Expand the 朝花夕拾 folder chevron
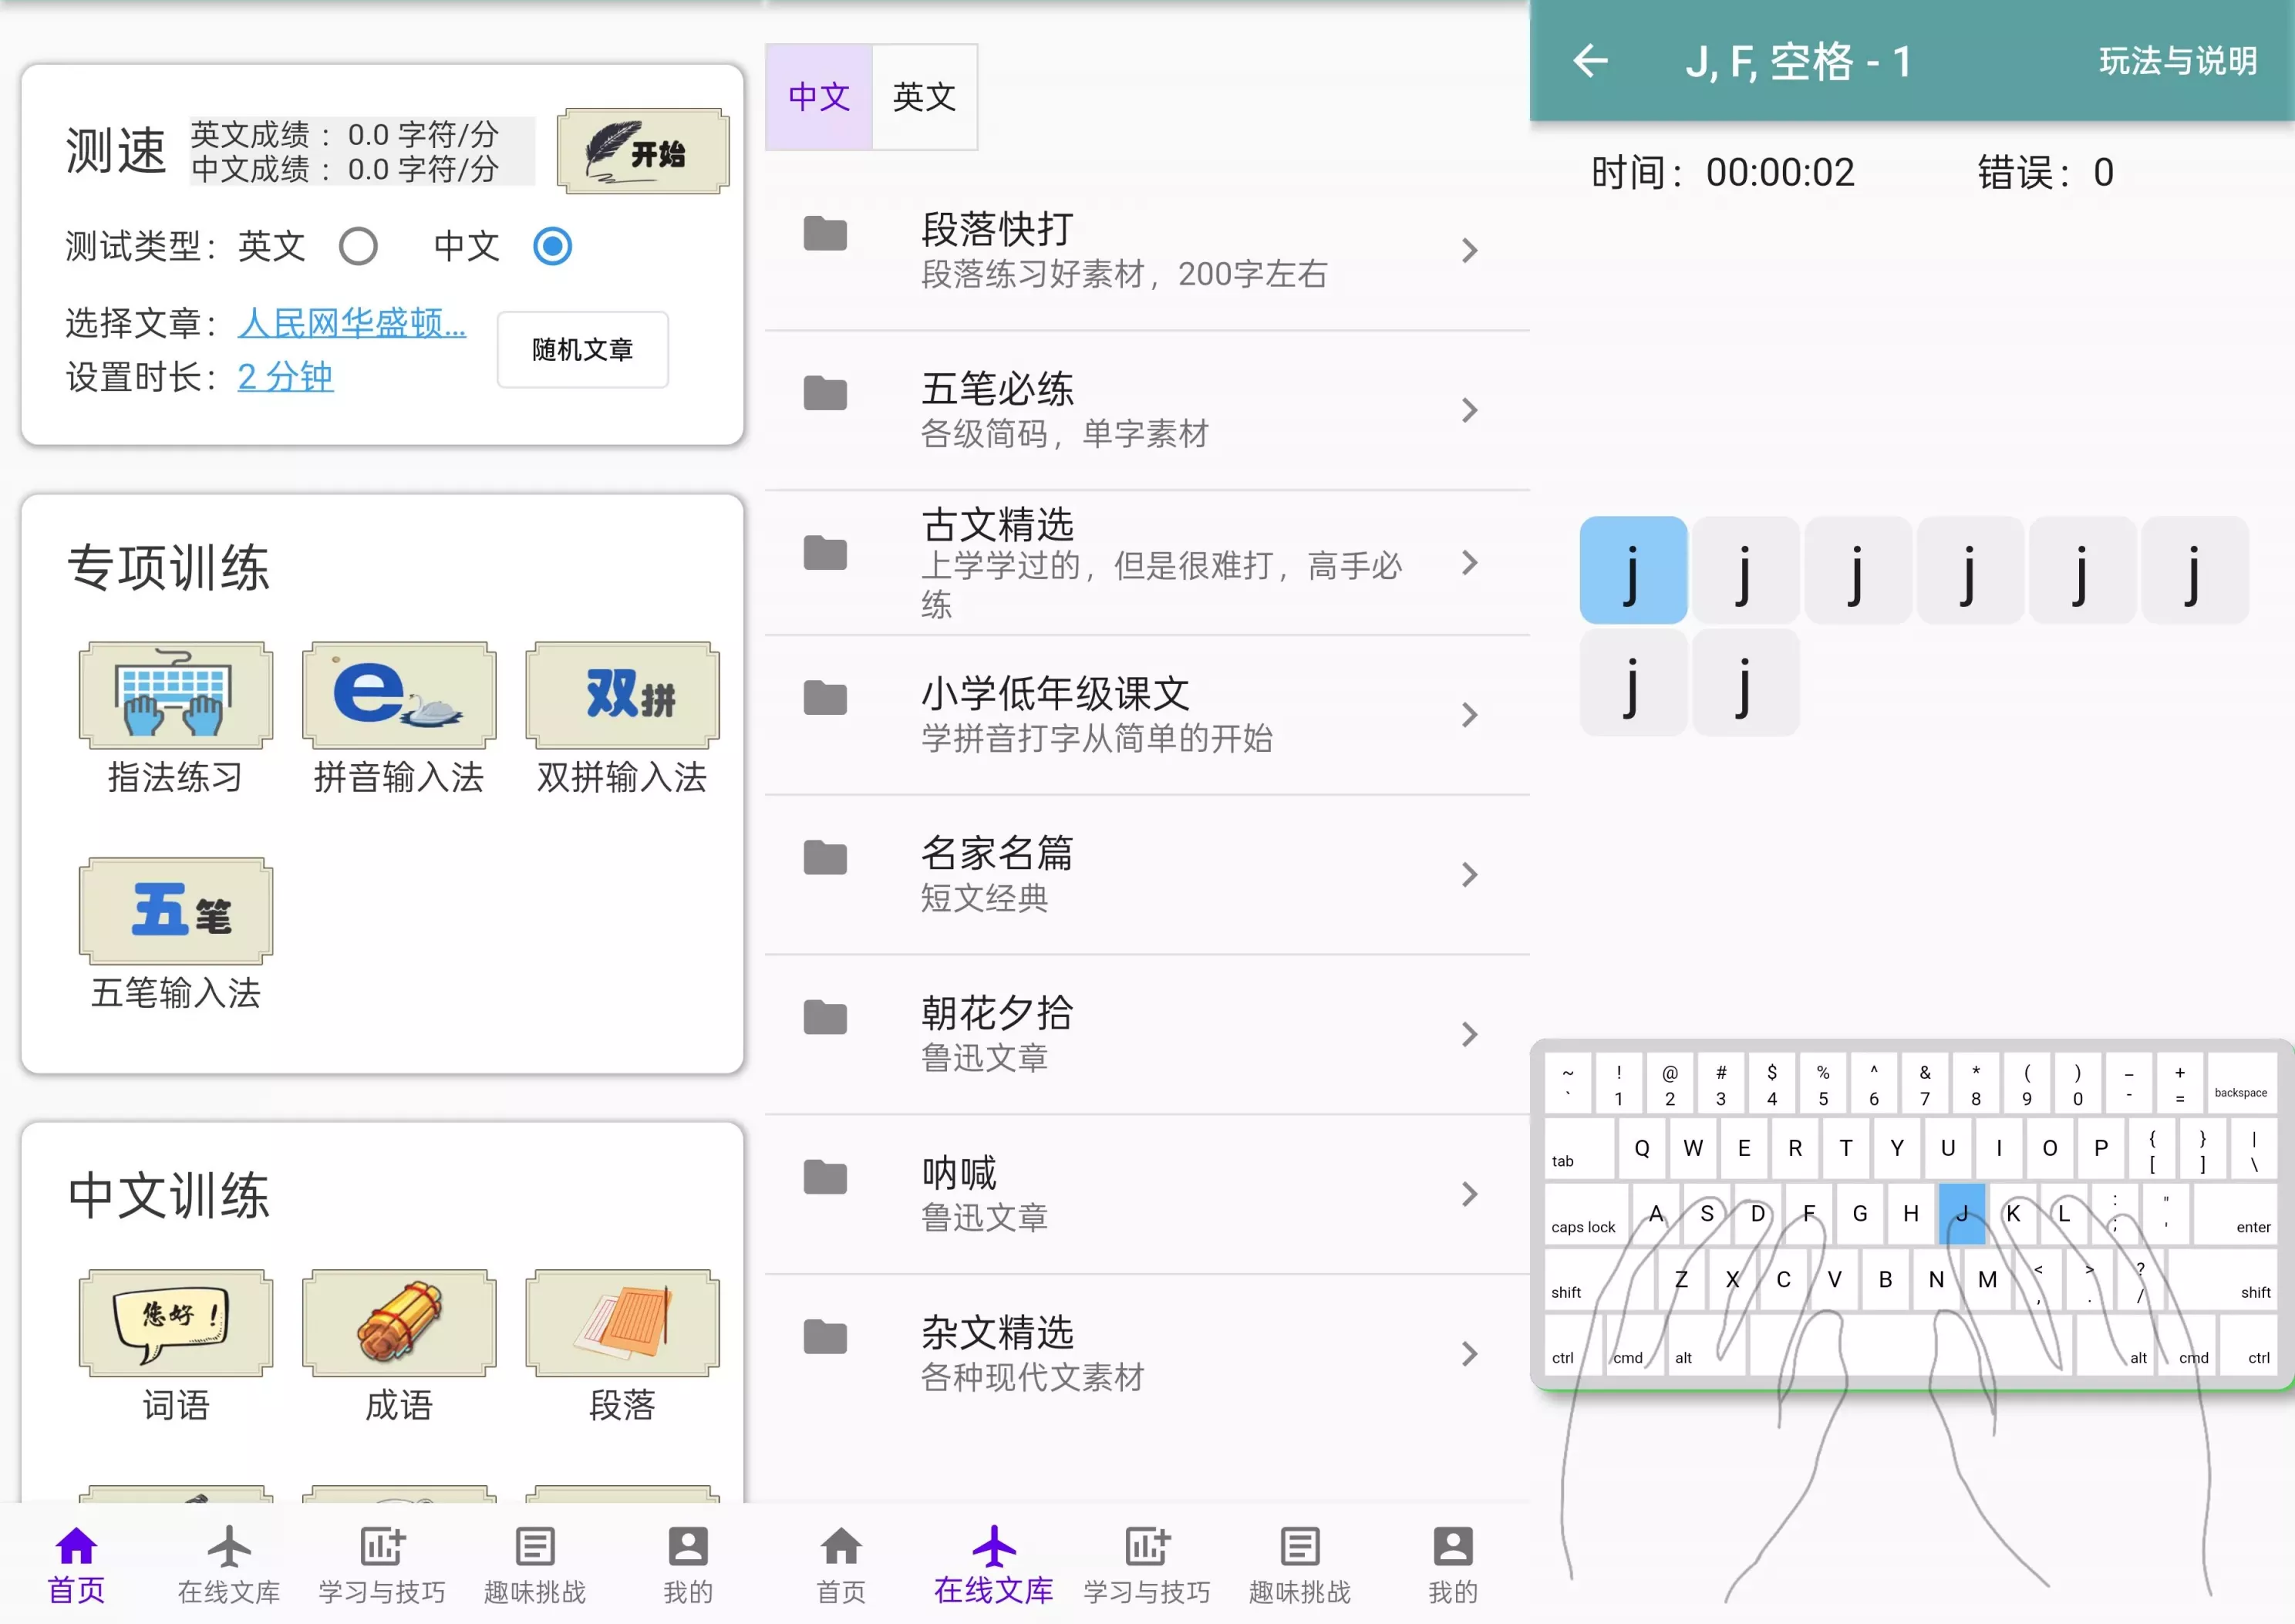The image size is (2295, 1624). pos(1468,1034)
